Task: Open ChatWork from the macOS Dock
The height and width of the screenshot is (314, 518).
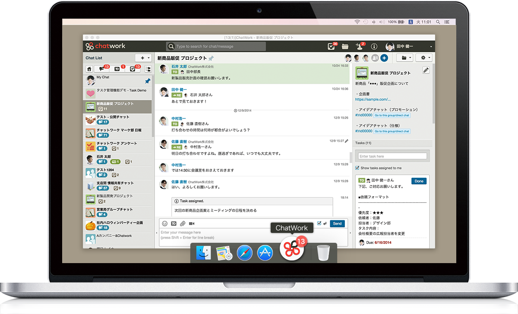Action: pyautogui.click(x=292, y=250)
